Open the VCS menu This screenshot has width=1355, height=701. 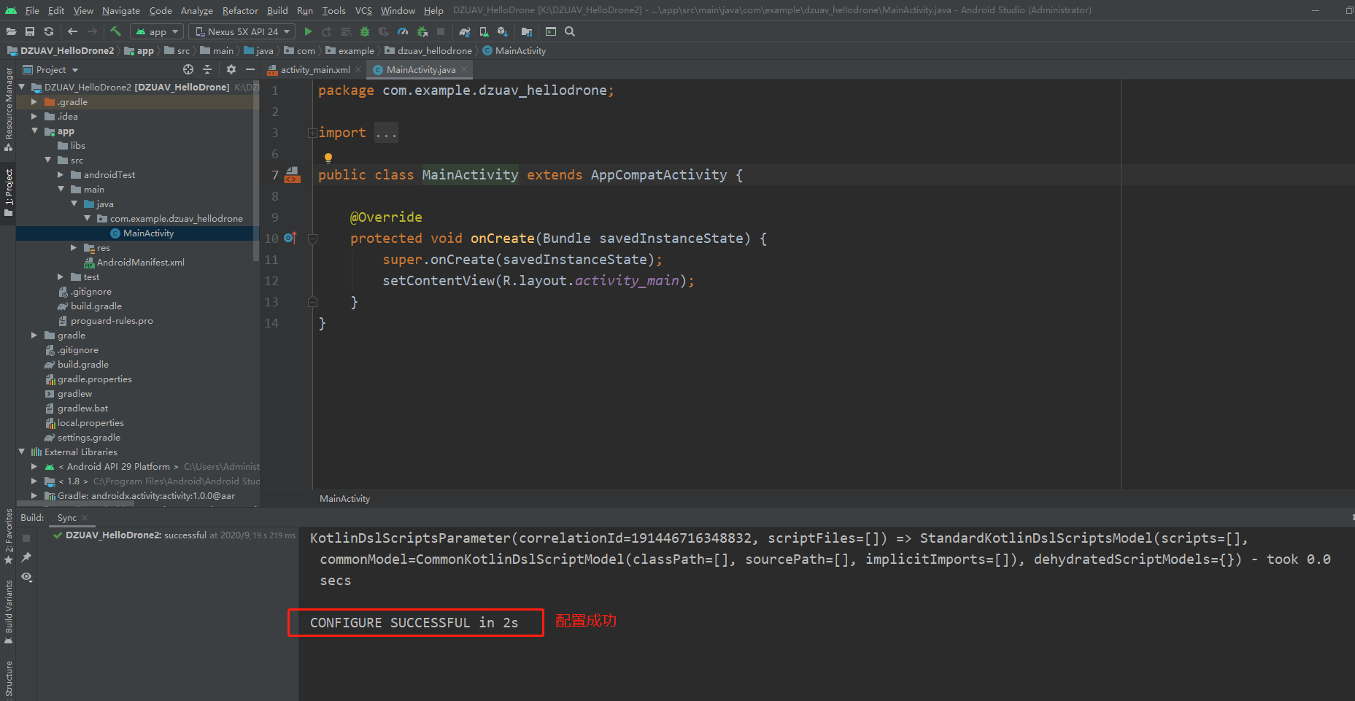[363, 10]
